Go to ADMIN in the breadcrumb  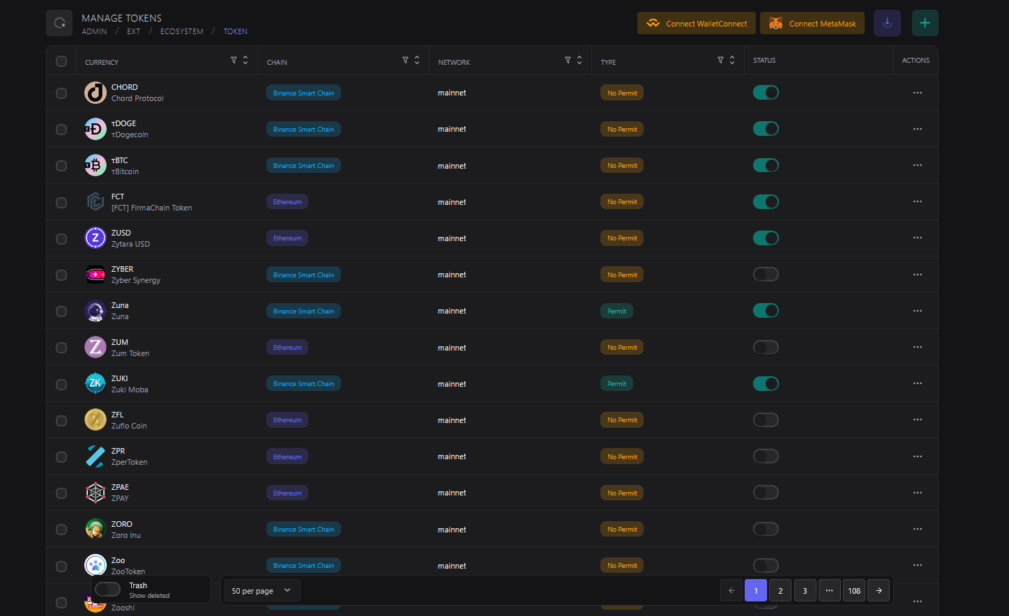(94, 31)
